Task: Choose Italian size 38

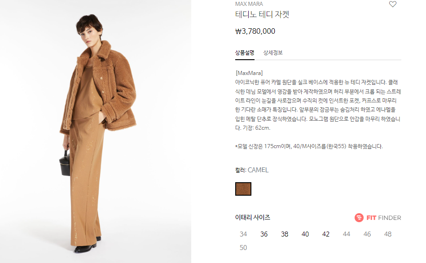Action: (285, 234)
